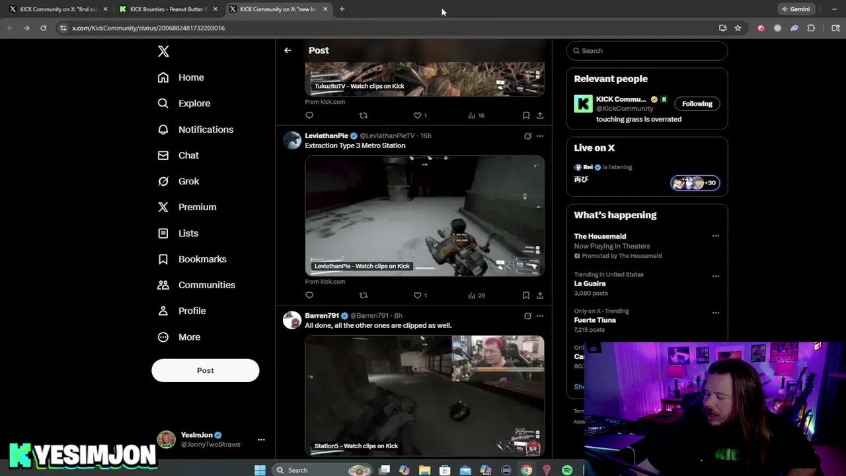Click the white Post button
846x476 pixels.
click(205, 370)
